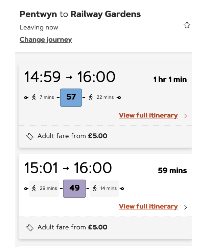This screenshot has height=247, width=209.
Task: Click the Change journey link
Action: [x=46, y=40]
